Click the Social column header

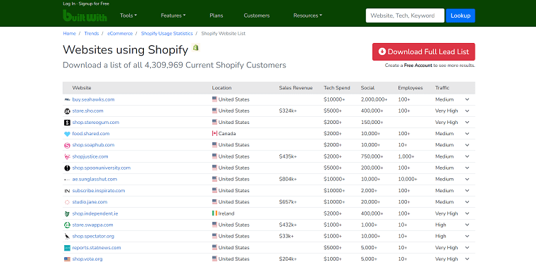point(367,88)
